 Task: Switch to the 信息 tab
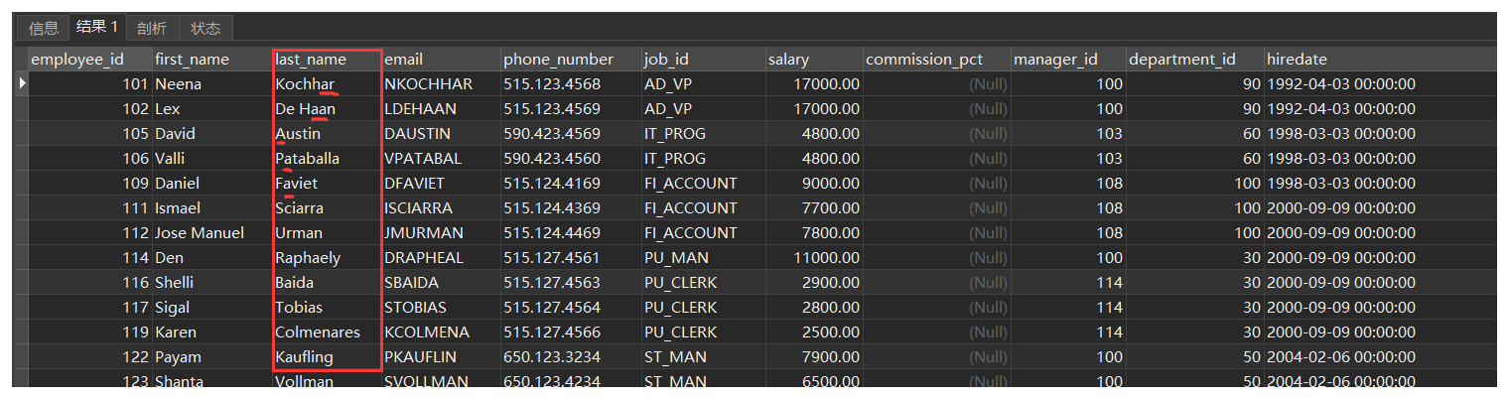click(x=44, y=28)
